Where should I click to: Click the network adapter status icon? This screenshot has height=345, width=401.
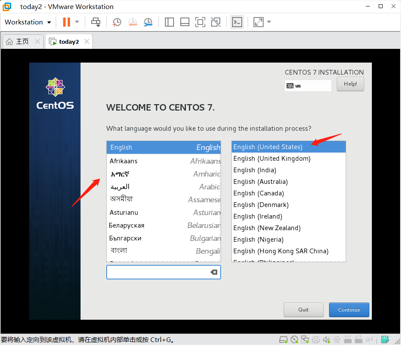(x=305, y=339)
